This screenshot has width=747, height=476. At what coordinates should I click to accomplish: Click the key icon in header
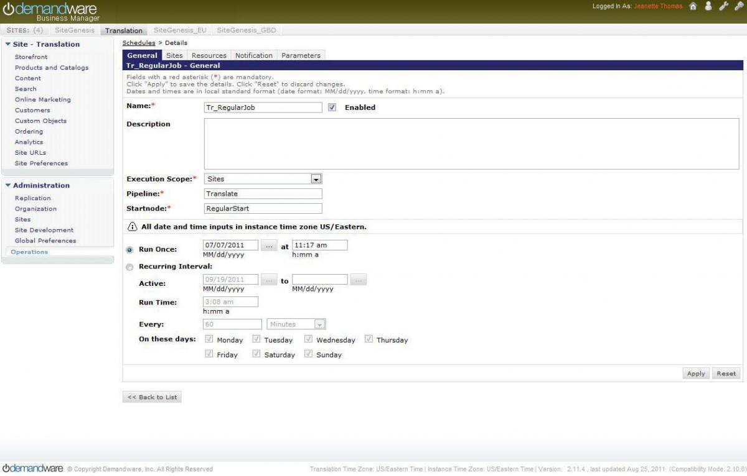[x=739, y=6]
